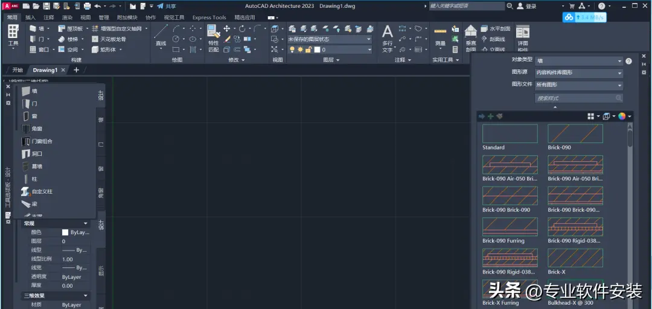The width and height of the screenshot is (652, 309).
Task: Click the white layer color swatch in ribbon
Action: [318, 49]
